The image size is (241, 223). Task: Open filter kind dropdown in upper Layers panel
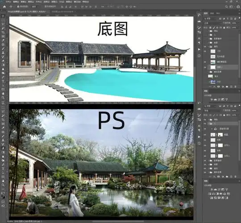[x=210, y=19]
